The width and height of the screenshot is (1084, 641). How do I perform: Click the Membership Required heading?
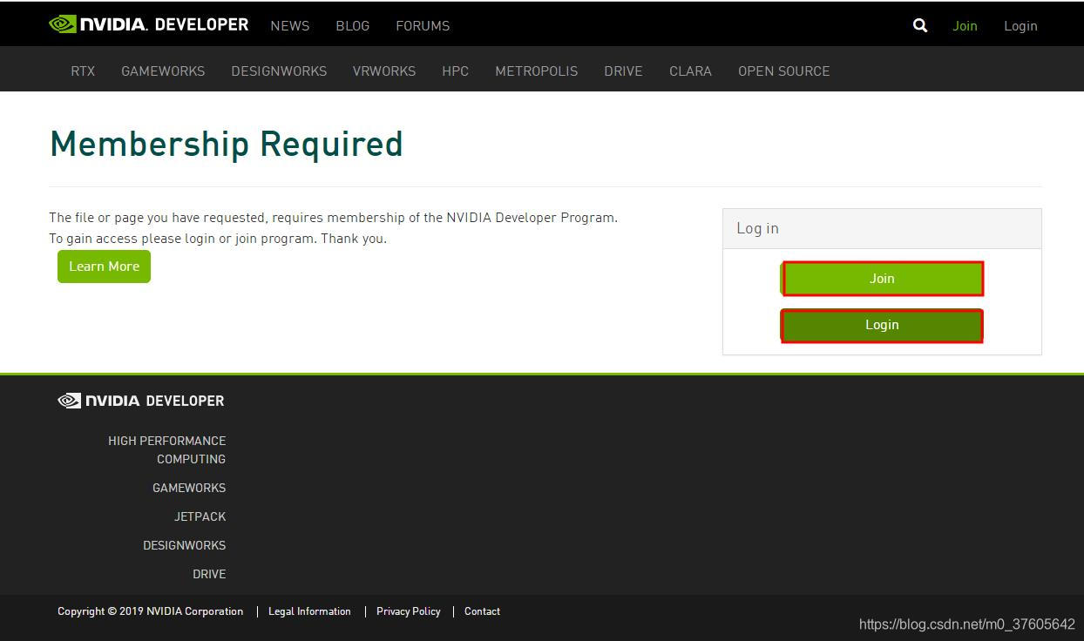pos(227,145)
